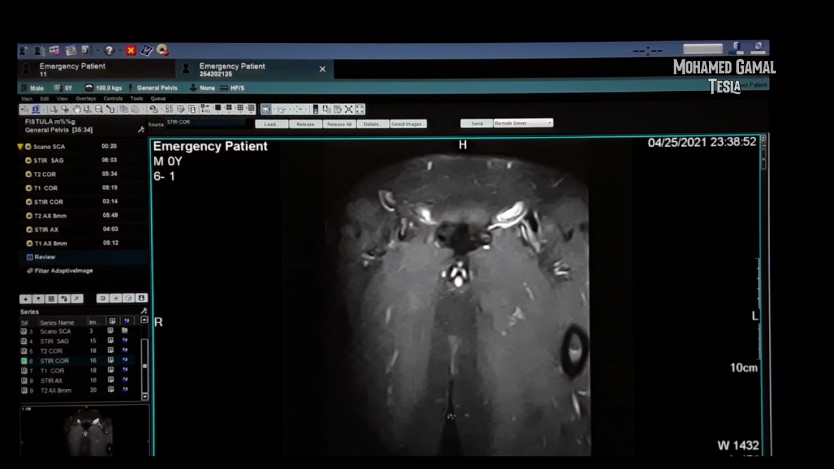Toggle status icon for series 3 Scano SCA
This screenshot has width=834, height=469.
pos(24,331)
